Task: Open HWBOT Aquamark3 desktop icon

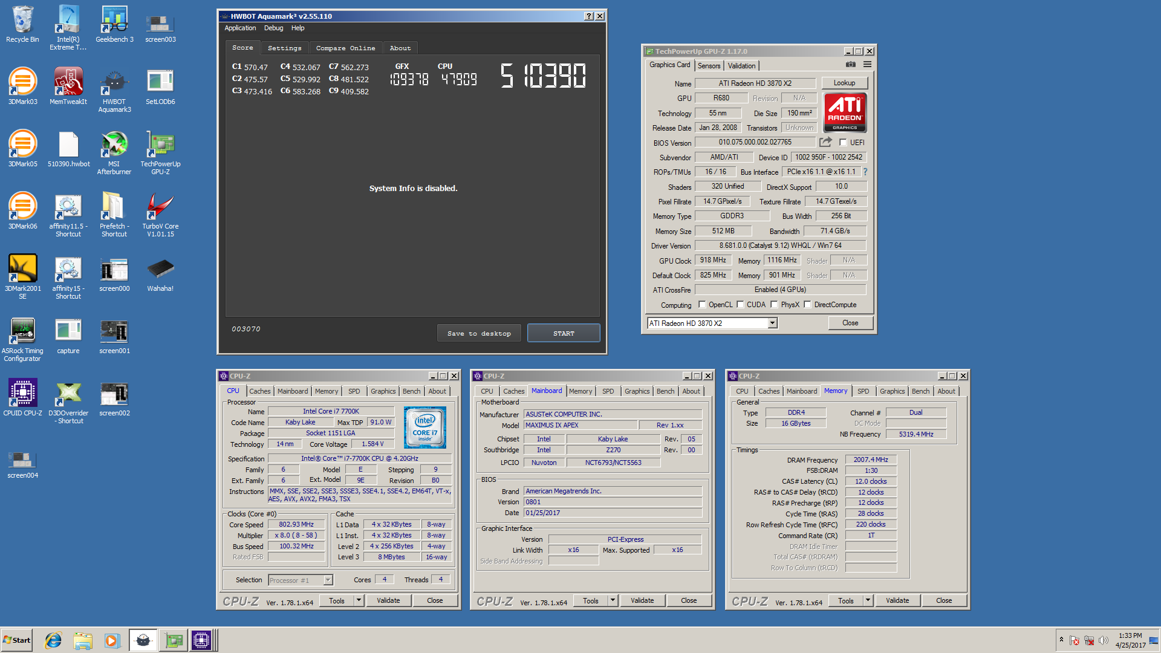Action: pos(114,90)
